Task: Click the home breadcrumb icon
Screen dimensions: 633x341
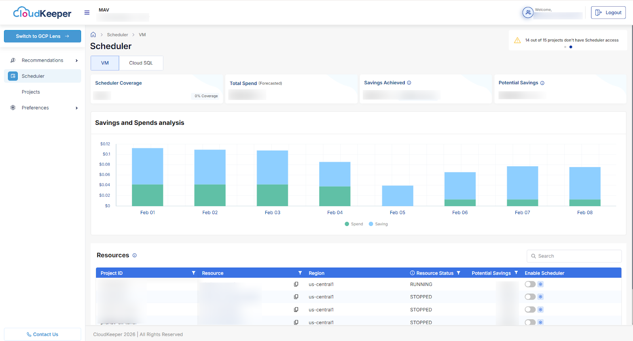Action: click(x=93, y=35)
